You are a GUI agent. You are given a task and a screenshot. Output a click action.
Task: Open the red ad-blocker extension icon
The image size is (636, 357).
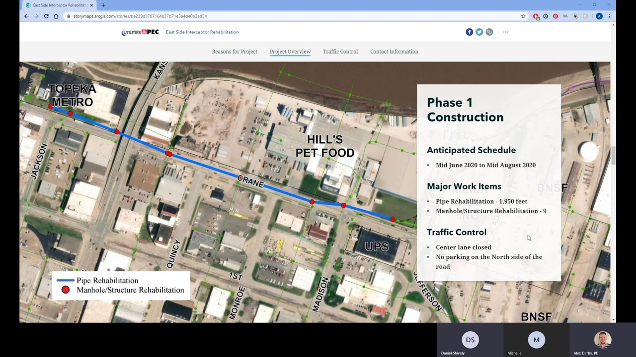pos(536,16)
